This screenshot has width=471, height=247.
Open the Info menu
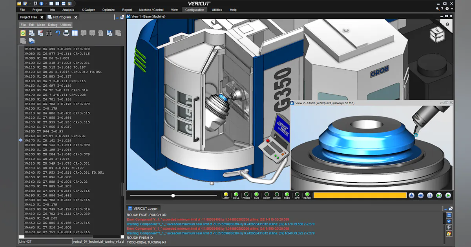click(52, 10)
